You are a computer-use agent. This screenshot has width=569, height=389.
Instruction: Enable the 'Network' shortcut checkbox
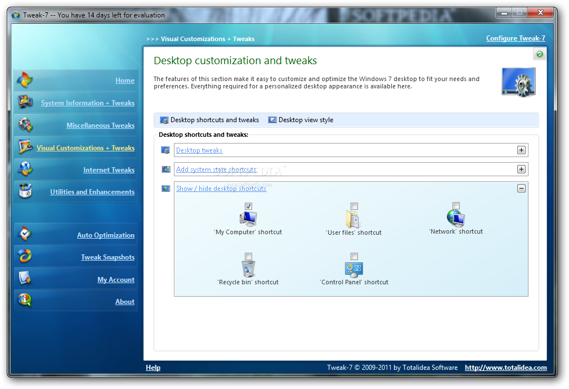click(x=456, y=205)
